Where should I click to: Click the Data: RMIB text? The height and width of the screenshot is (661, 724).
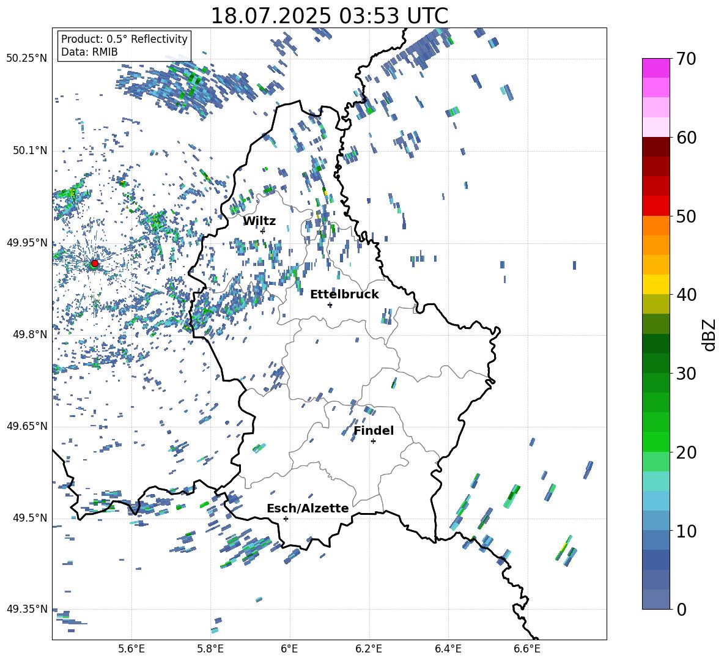89,52
